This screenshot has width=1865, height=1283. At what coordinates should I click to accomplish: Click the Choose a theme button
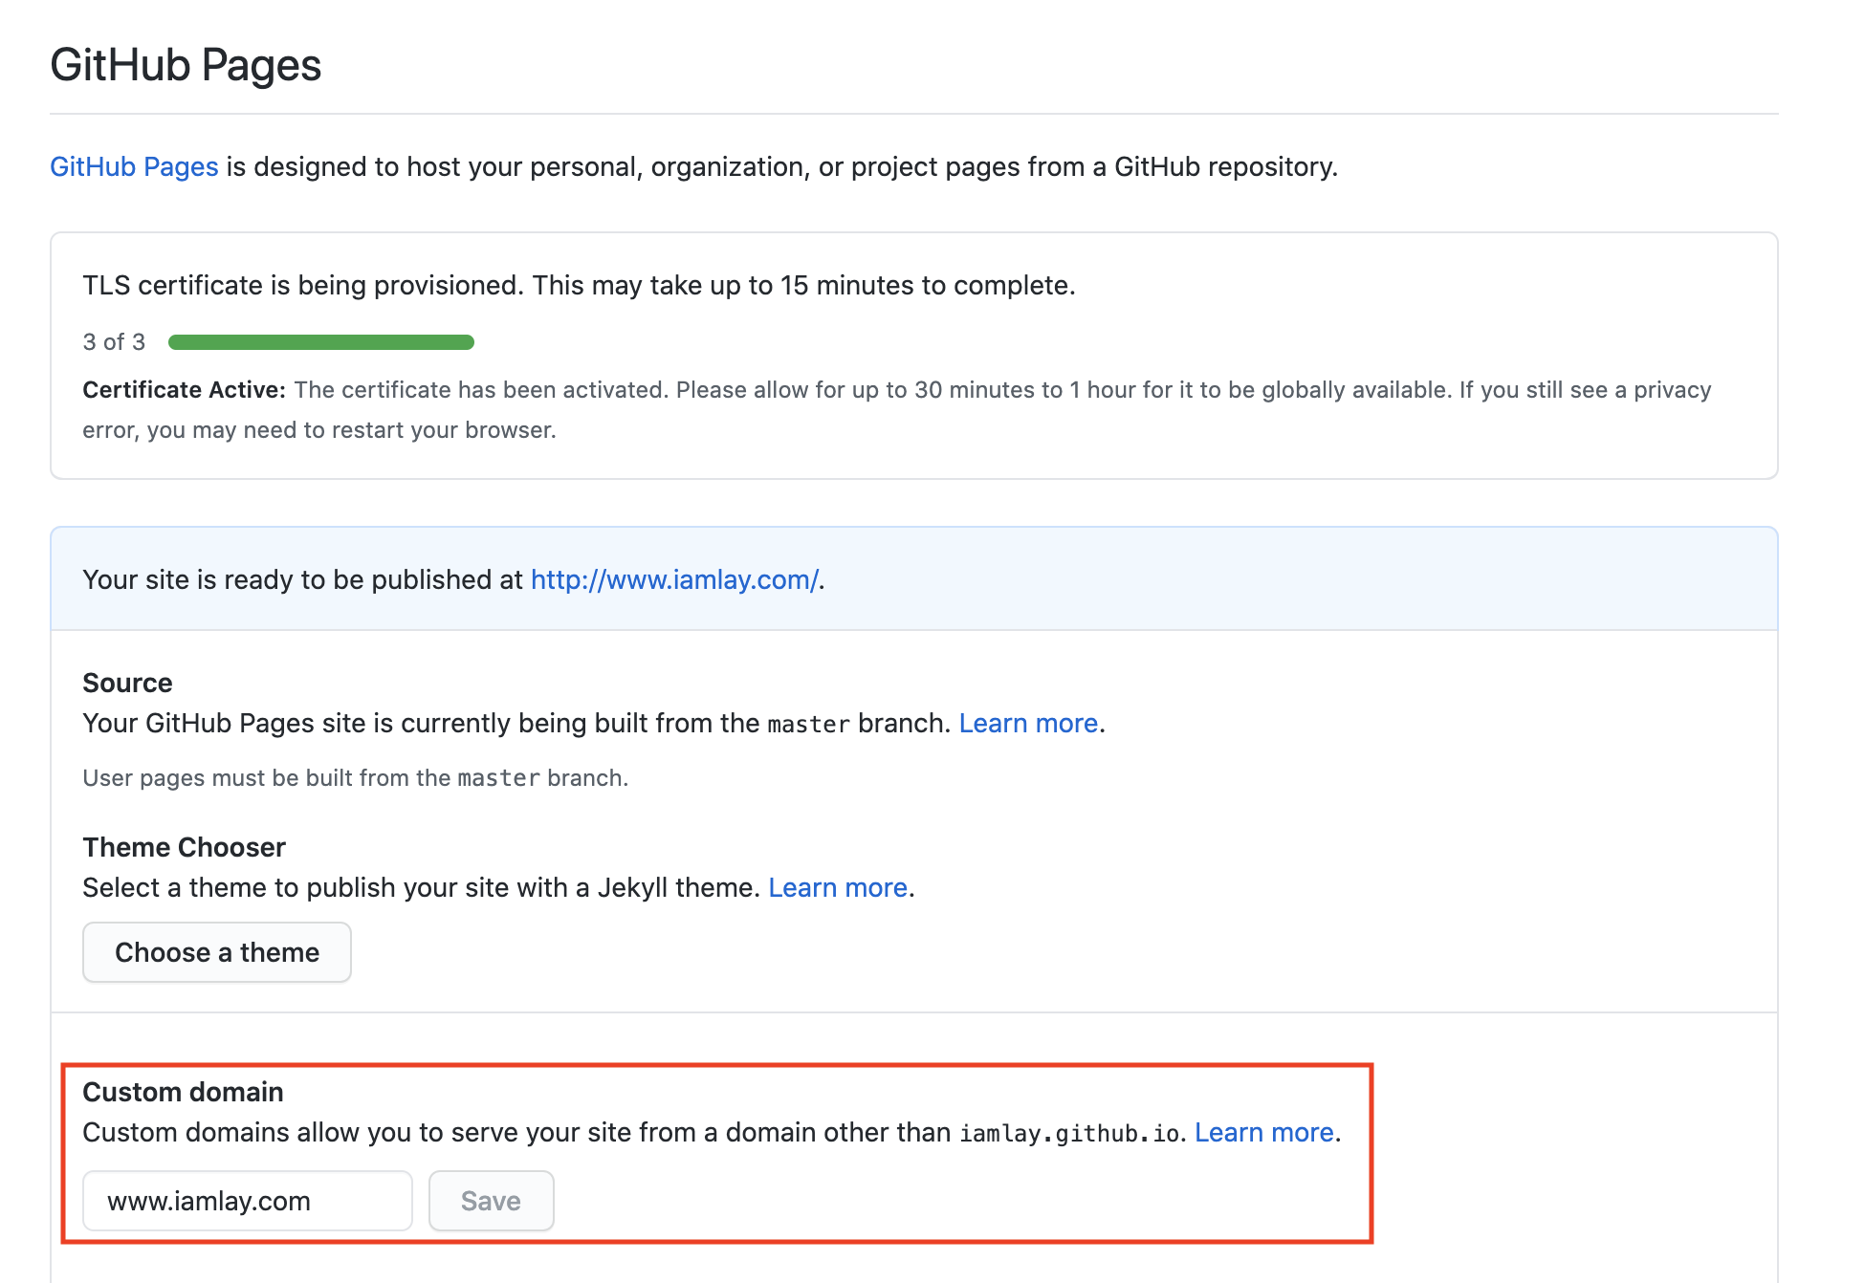point(217,952)
